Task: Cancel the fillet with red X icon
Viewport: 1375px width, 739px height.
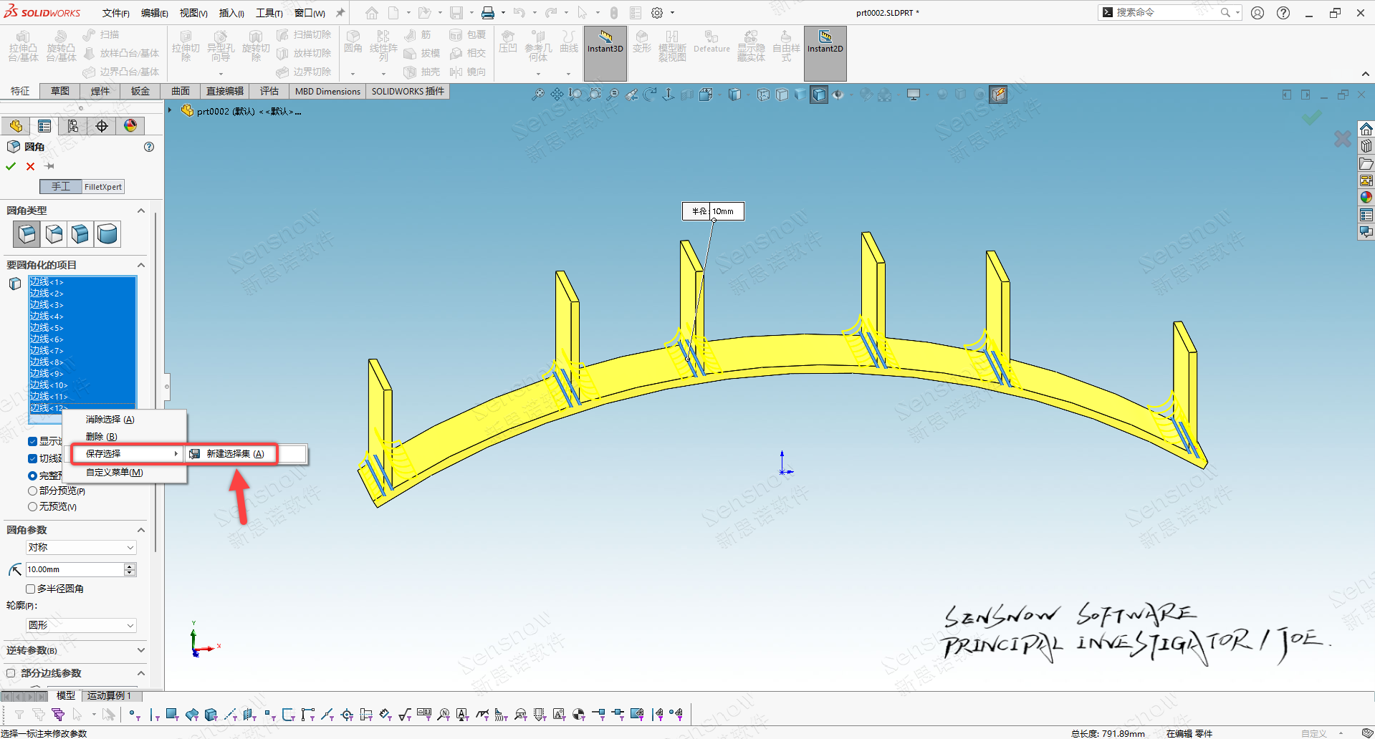Action: coord(30,166)
